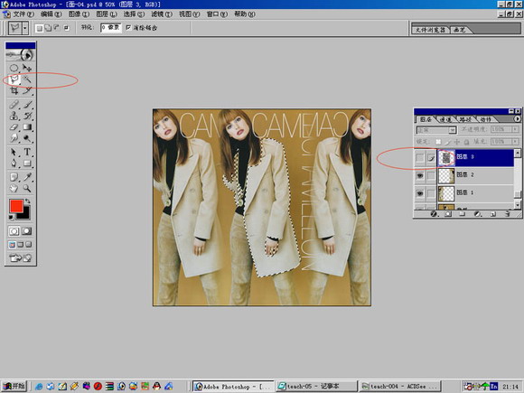Select the Polygonal Lasso tool
This screenshot has height=393, width=524.
tap(14, 80)
